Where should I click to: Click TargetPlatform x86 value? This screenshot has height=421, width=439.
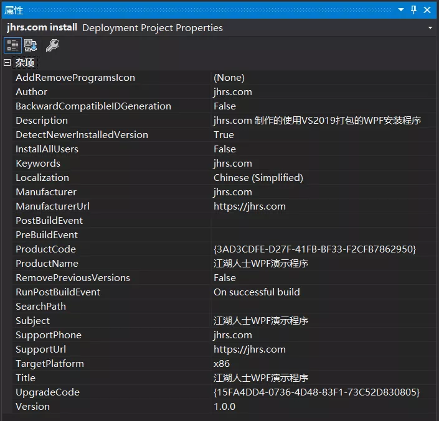[x=222, y=363]
